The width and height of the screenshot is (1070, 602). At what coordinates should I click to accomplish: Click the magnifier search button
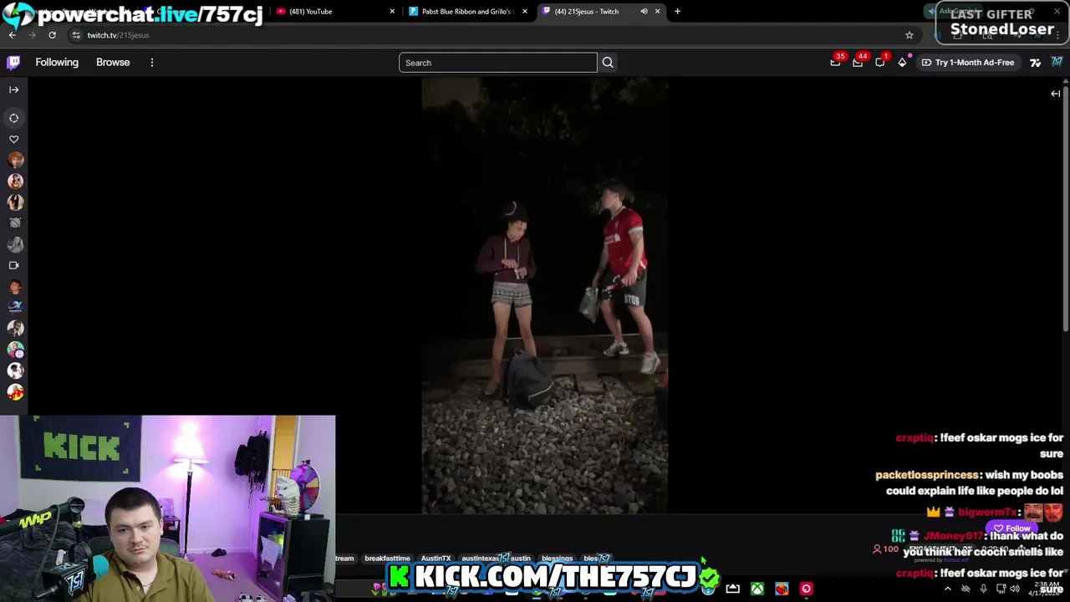tap(608, 63)
